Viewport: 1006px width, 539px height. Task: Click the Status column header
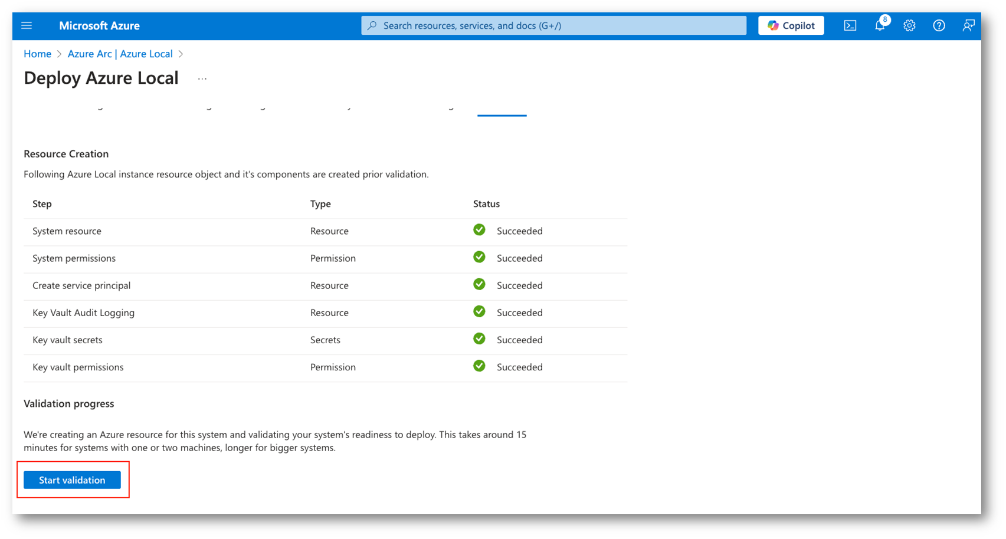click(x=486, y=203)
